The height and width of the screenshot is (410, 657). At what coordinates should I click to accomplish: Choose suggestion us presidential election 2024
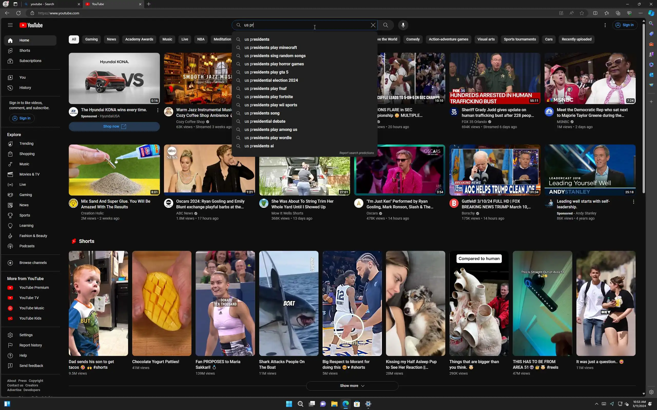coord(271,80)
